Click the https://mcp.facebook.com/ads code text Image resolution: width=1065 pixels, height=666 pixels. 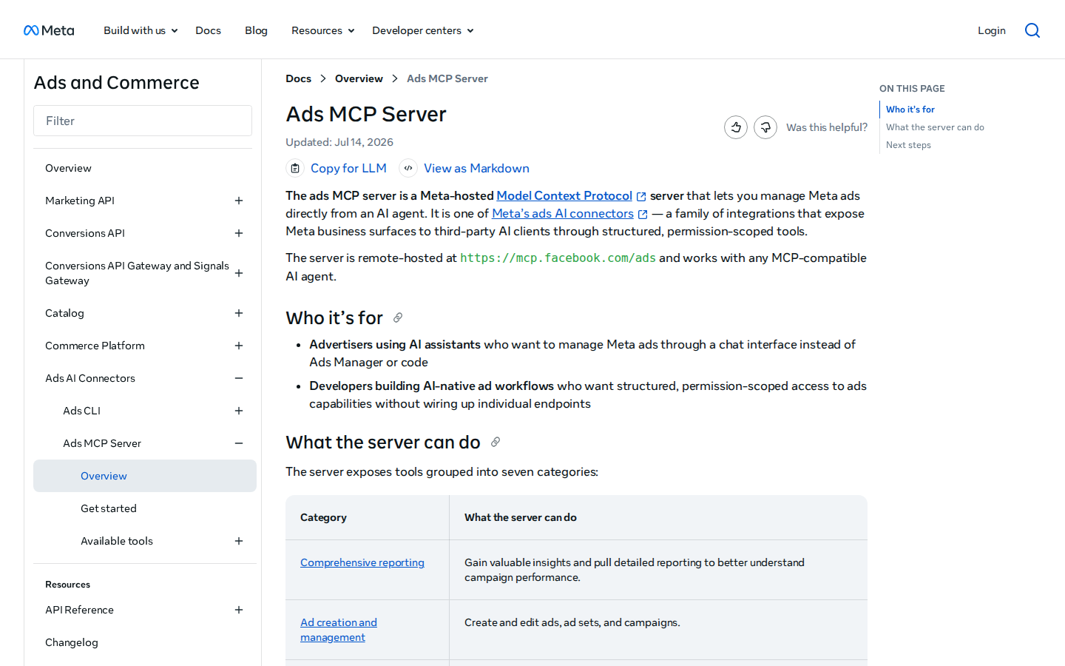pos(558,258)
